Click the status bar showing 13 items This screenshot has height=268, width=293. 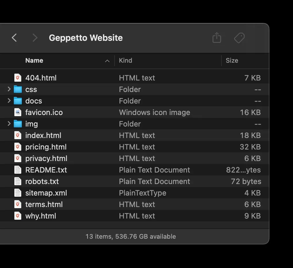tap(131, 236)
